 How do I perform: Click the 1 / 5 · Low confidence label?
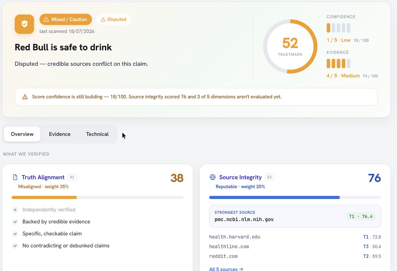[x=338, y=40]
